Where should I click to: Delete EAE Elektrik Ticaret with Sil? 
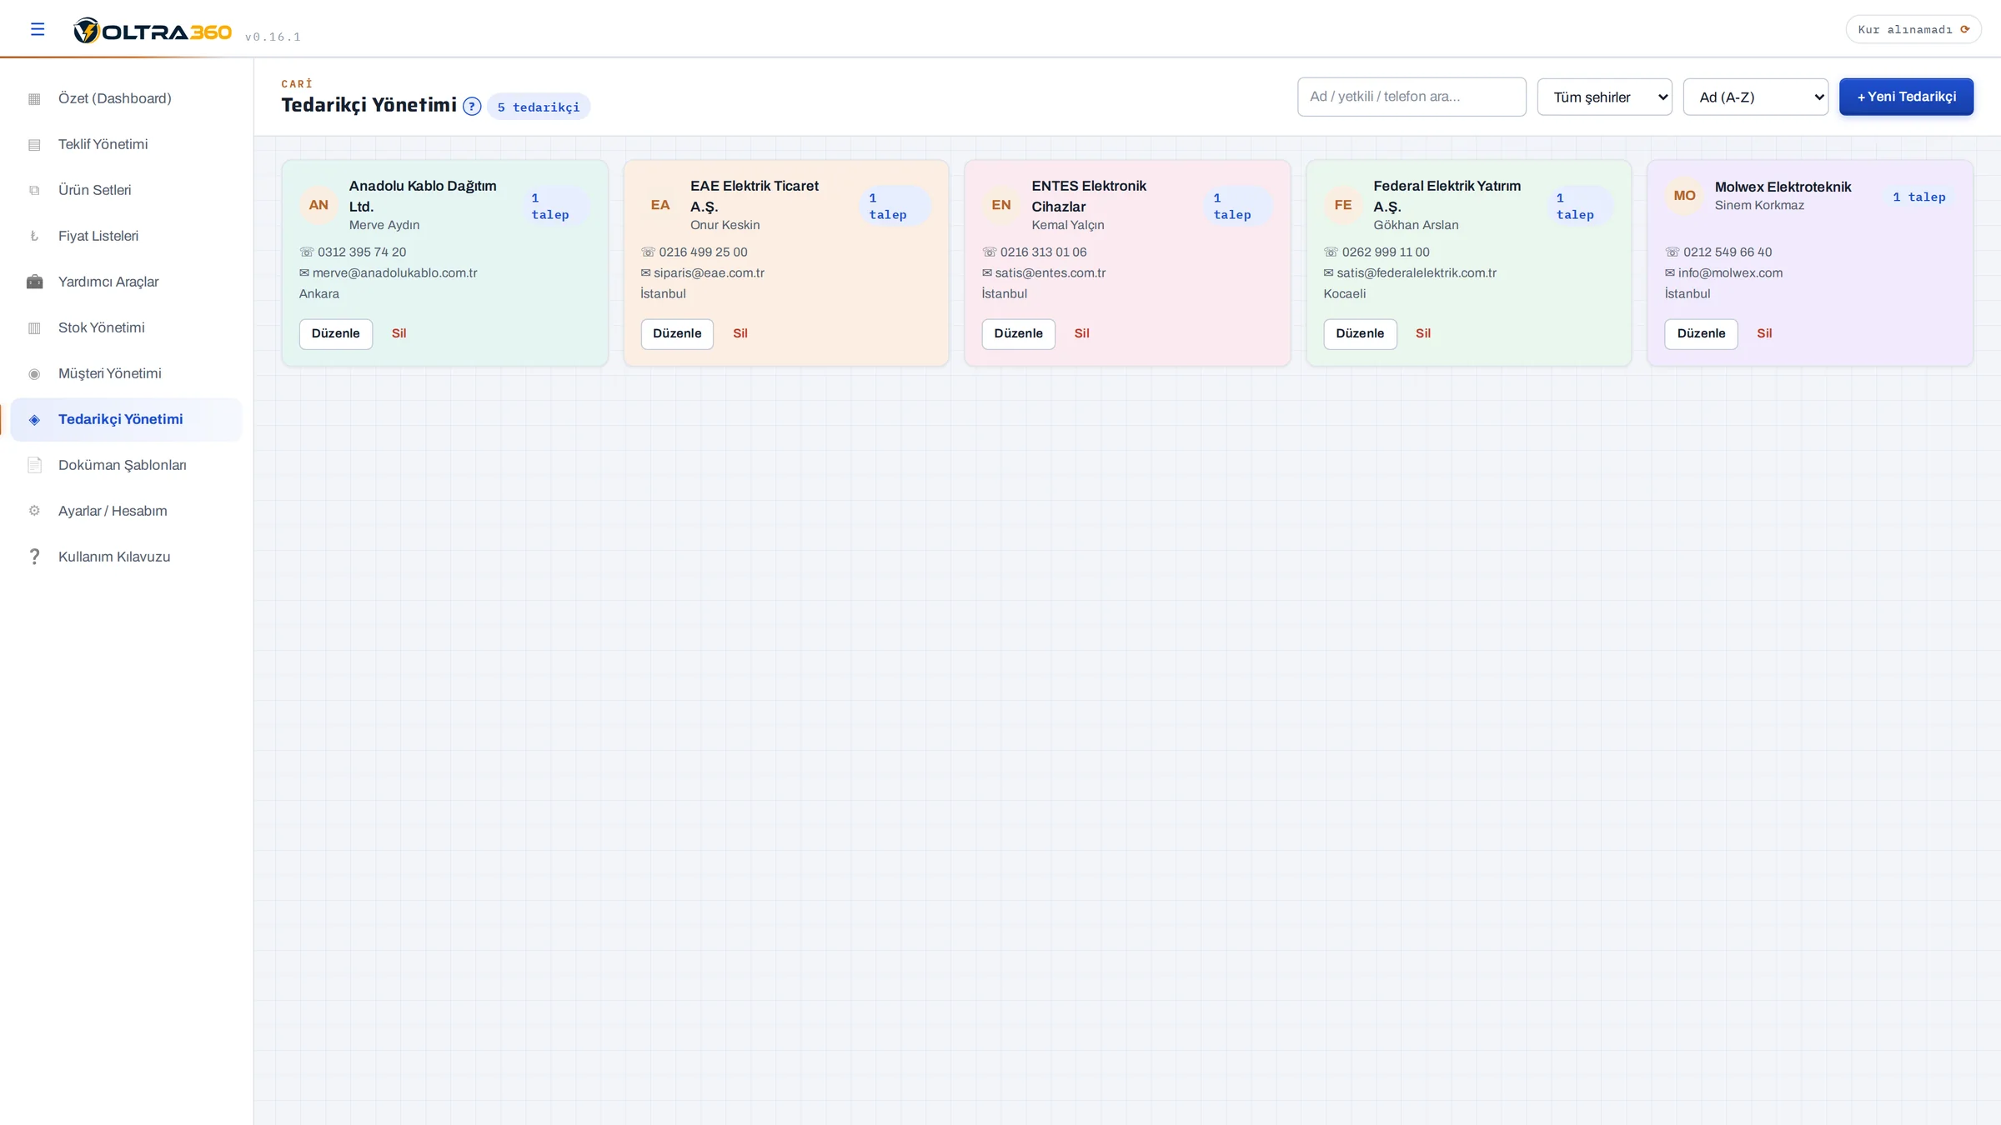click(x=740, y=333)
